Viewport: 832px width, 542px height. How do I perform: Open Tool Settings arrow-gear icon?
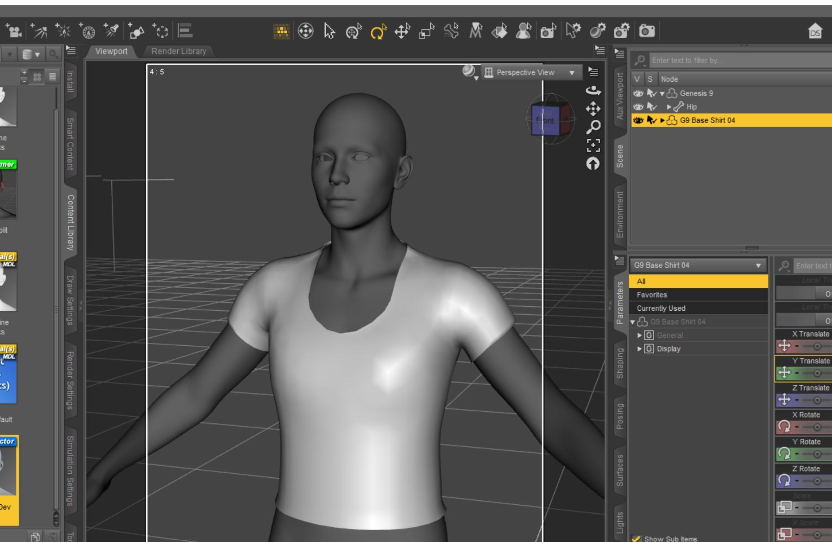(573, 31)
